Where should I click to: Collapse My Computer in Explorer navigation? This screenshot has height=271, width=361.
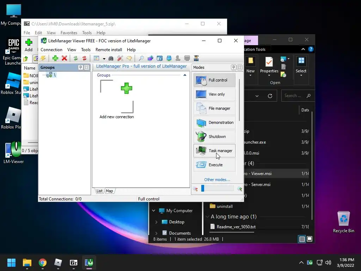click(154, 211)
